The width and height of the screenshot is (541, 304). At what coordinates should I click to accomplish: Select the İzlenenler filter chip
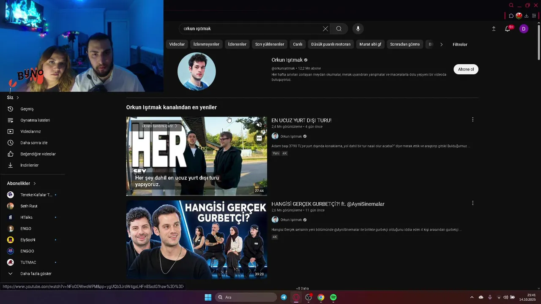tap(237, 44)
